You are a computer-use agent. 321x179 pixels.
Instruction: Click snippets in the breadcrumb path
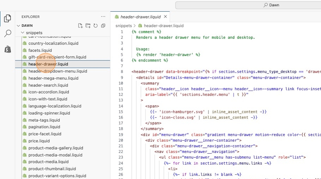click(x=123, y=26)
